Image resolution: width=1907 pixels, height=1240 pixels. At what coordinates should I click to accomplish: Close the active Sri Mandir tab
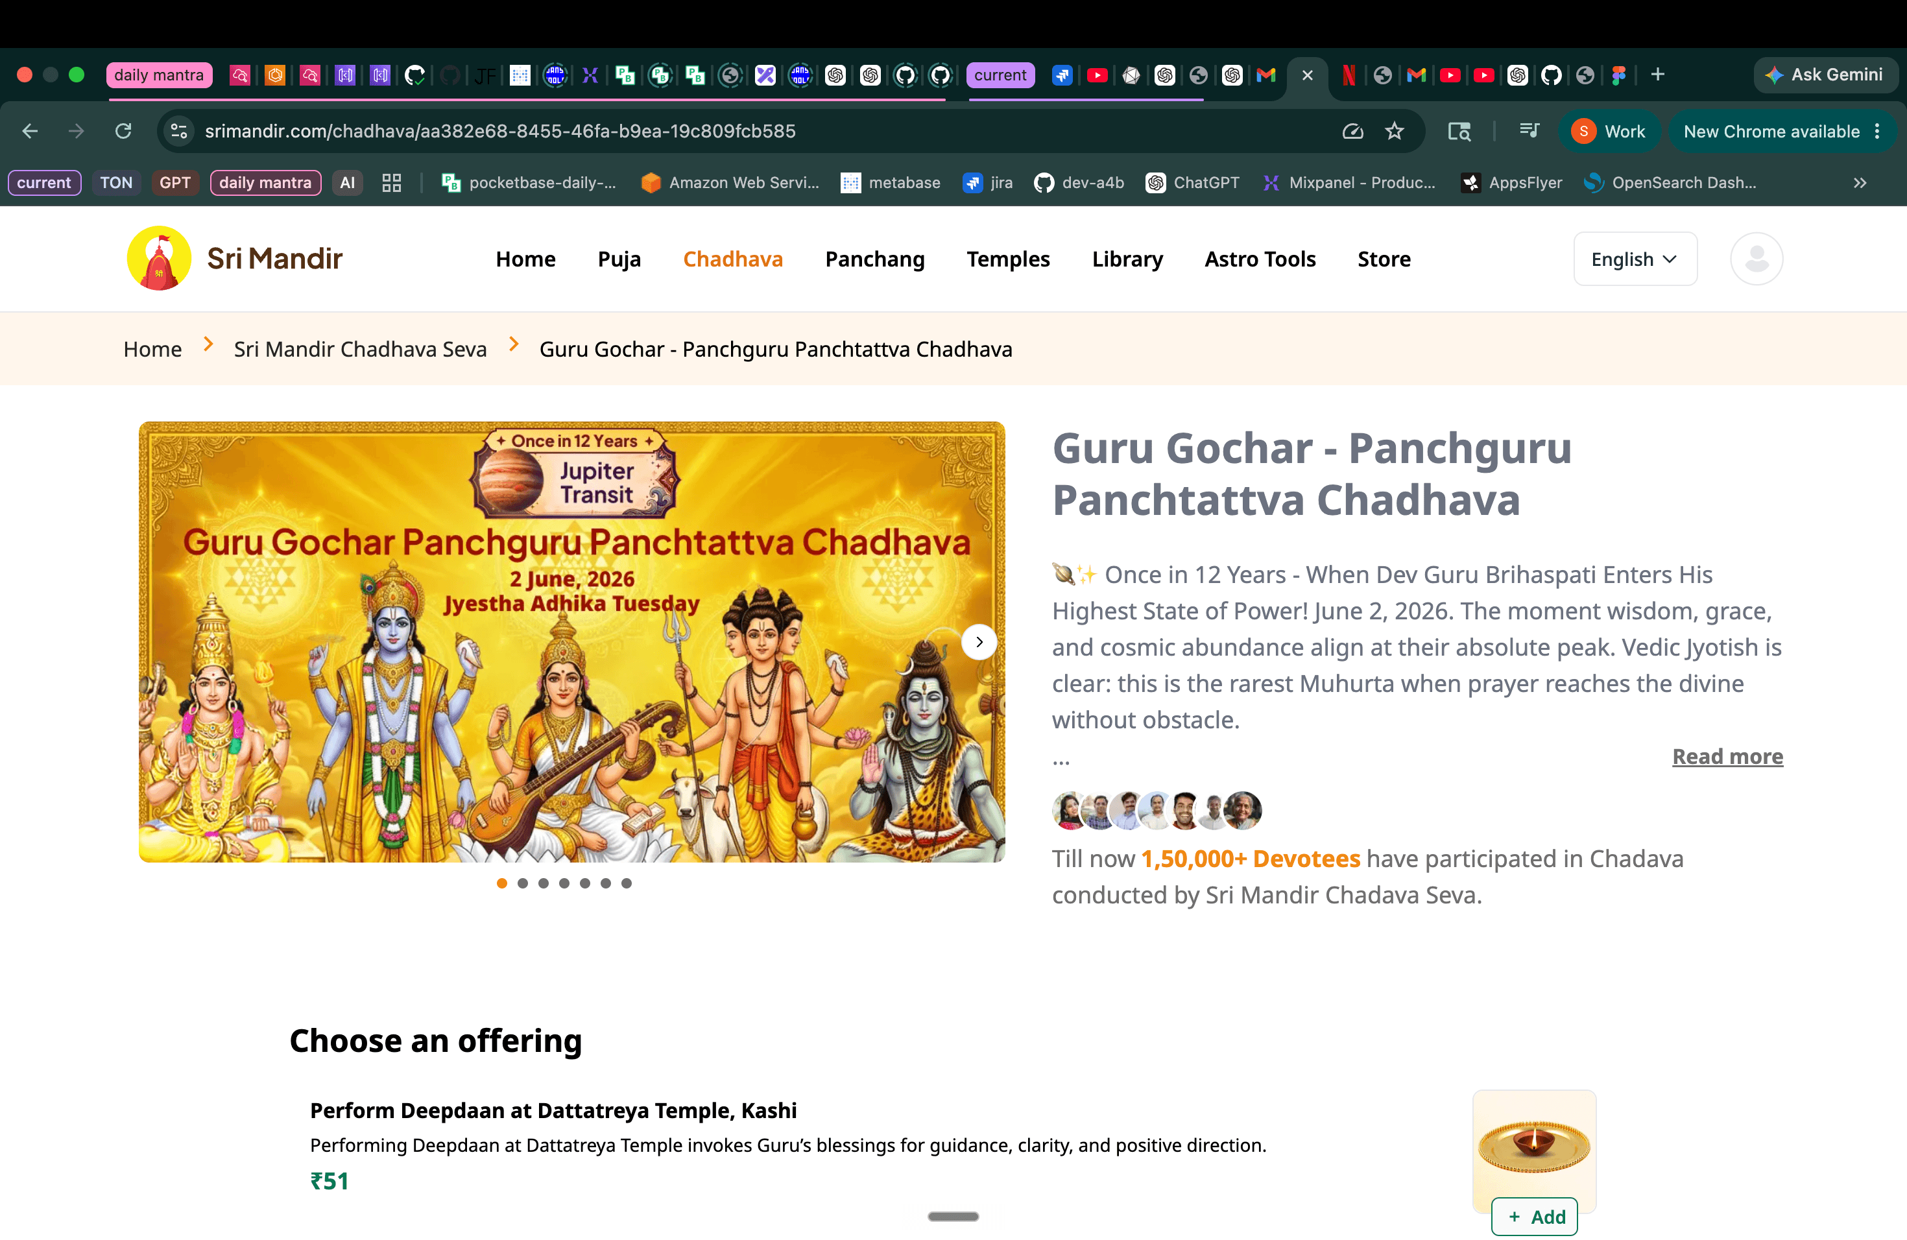pyautogui.click(x=1308, y=75)
